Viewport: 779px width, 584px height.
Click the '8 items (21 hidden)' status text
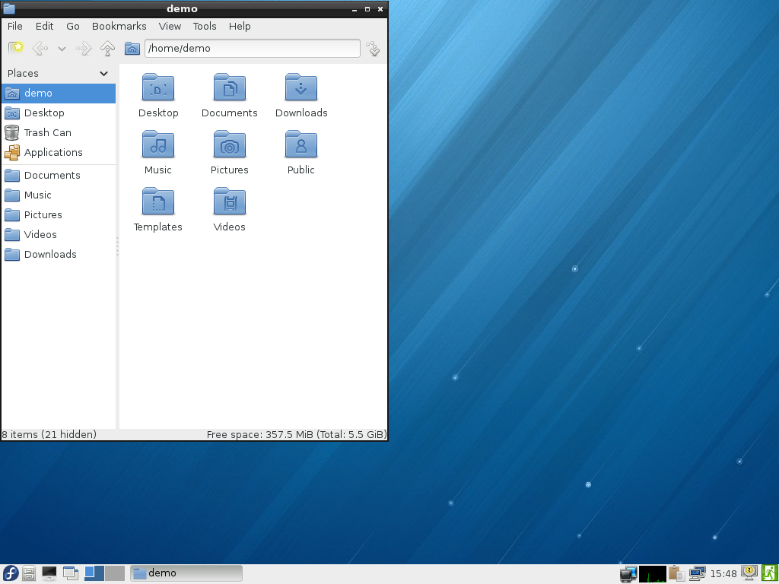pos(49,434)
